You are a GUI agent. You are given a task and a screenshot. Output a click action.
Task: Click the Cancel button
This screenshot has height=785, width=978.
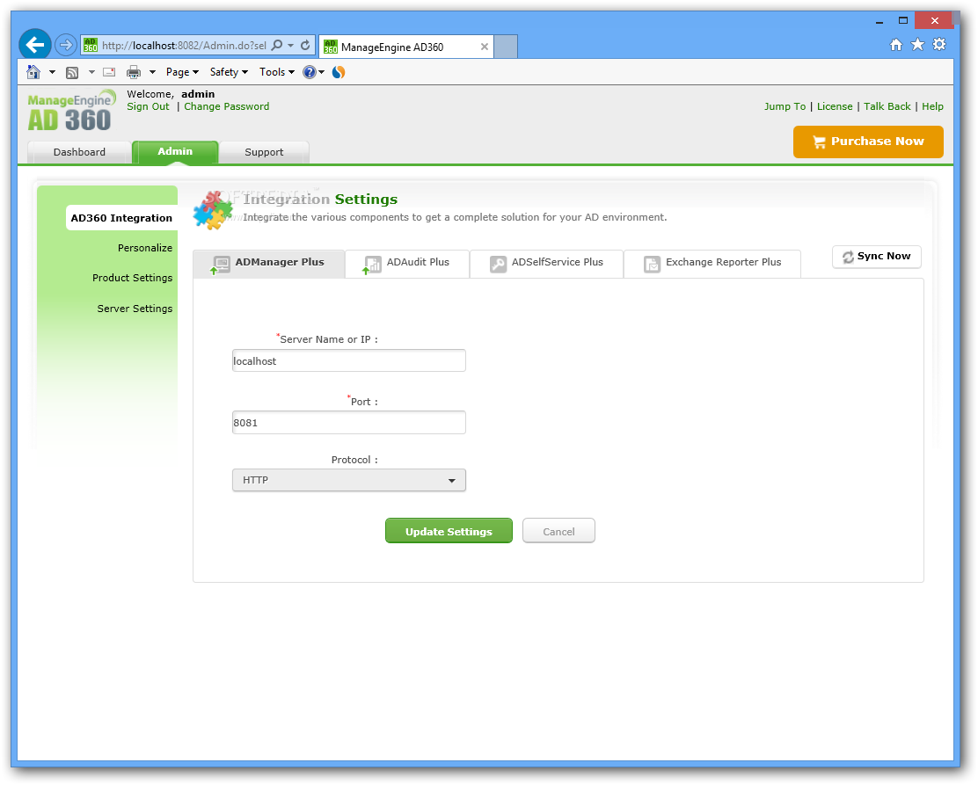(x=558, y=531)
